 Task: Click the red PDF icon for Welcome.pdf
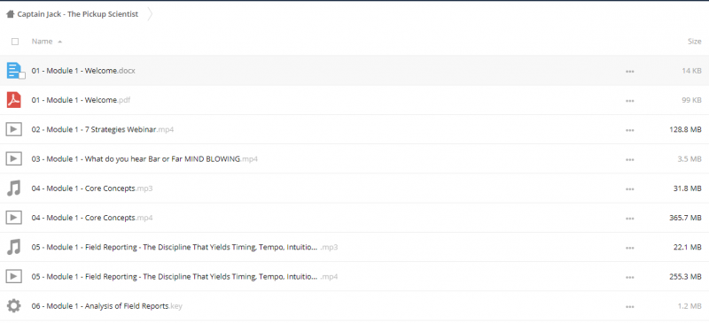[x=14, y=100]
